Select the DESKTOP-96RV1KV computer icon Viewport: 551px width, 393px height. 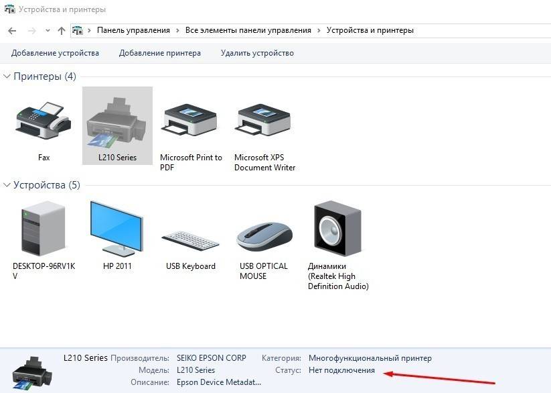coord(44,228)
